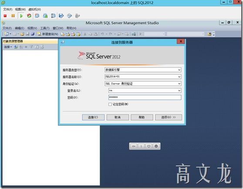Open the SSMS 帮助(H) menu

click(71, 28)
